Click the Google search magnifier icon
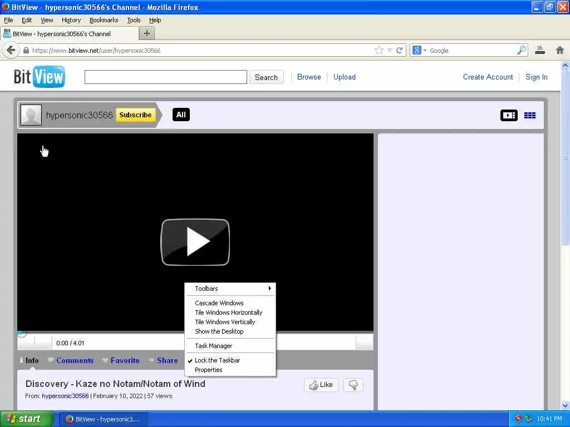The image size is (570, 427). pos(521,50)
